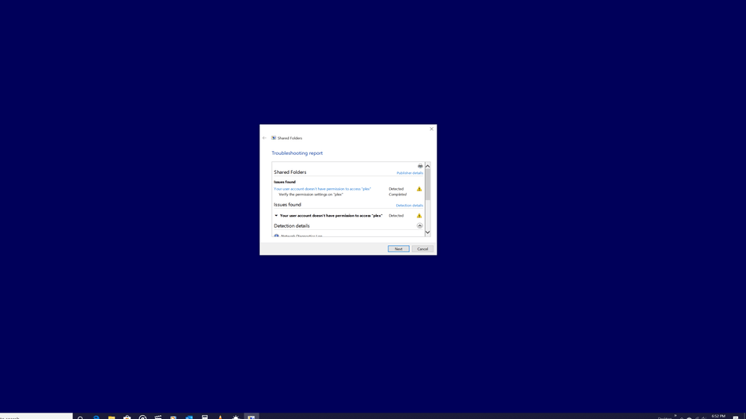The image size is (746, 419).
Task: Open the clapperboard video app in taskbar
Action: 158,417
